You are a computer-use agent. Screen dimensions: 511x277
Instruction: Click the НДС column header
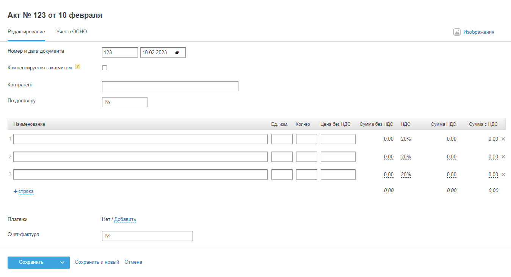pyautogui.click(x=406, y=124)
